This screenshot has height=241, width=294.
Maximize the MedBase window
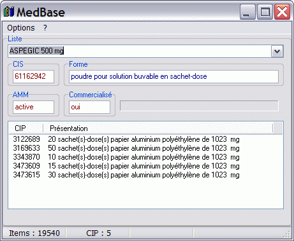click(265, 12)
